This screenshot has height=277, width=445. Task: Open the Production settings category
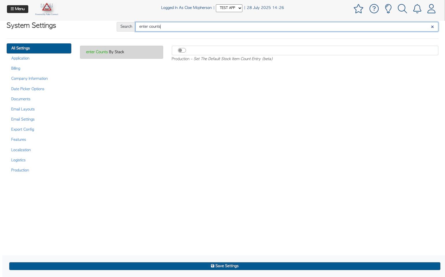(20, 170)
